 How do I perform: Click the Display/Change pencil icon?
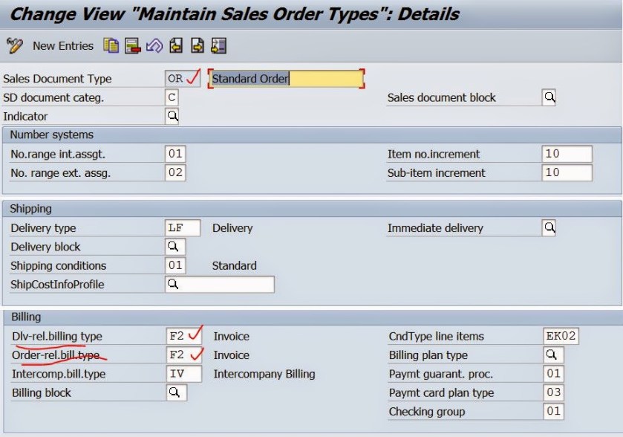pyautogui.click(x=14, y=46)
